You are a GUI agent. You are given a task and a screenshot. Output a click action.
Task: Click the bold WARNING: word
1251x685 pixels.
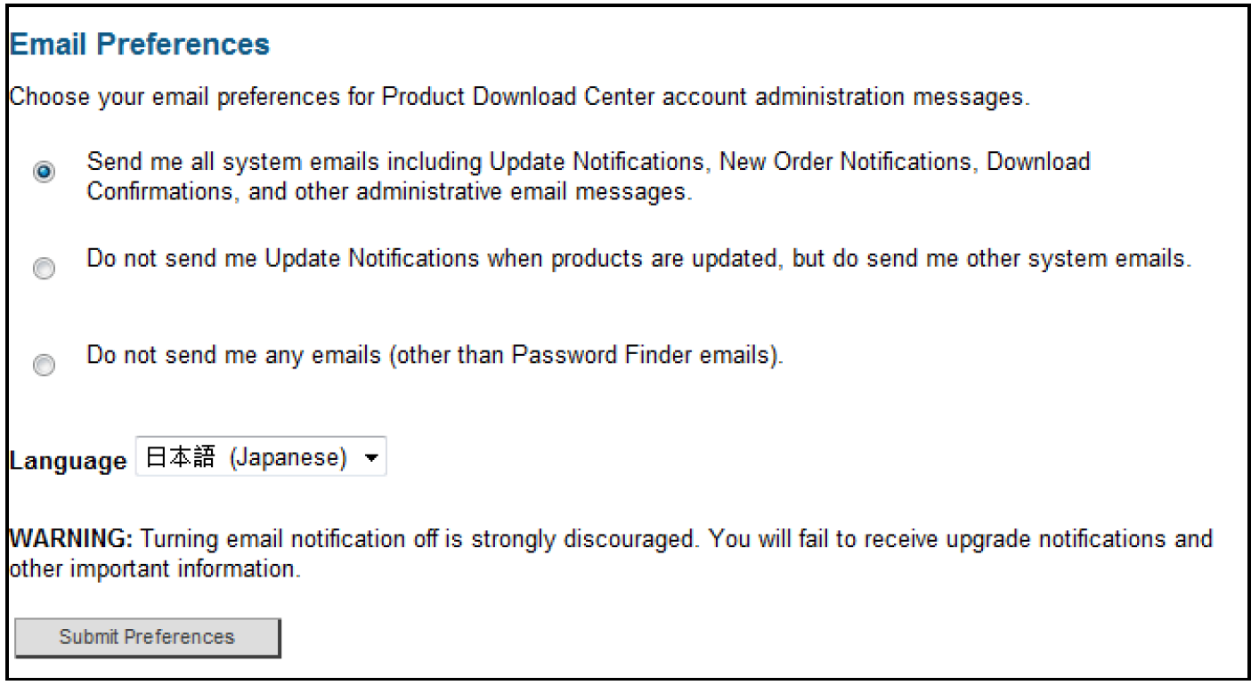(71, 539)
